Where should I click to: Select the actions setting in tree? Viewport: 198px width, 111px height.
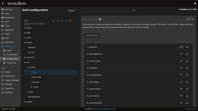50,72
